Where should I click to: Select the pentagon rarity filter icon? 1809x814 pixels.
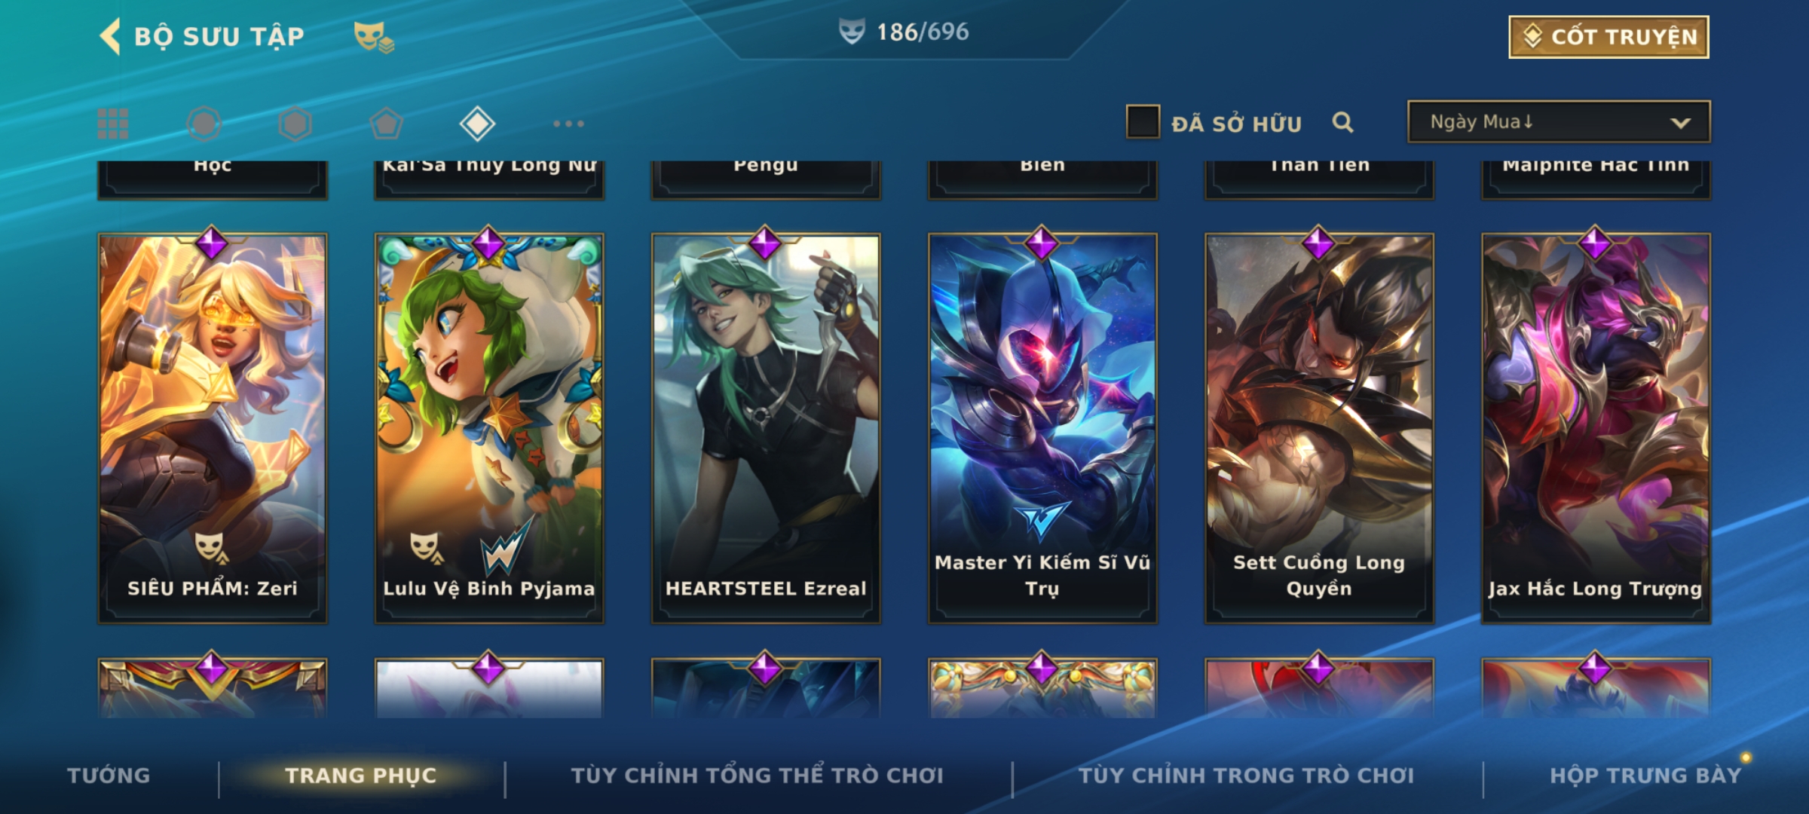[386, 124]
